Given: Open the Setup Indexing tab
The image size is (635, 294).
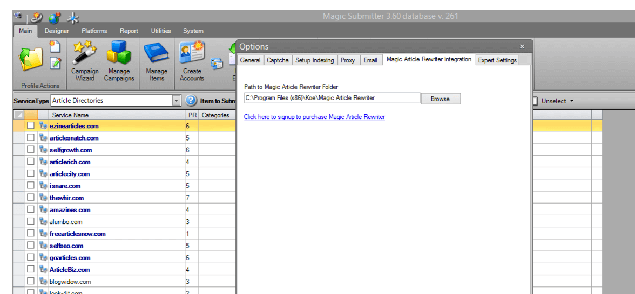Looking at the screenshot, I should 315,60.
